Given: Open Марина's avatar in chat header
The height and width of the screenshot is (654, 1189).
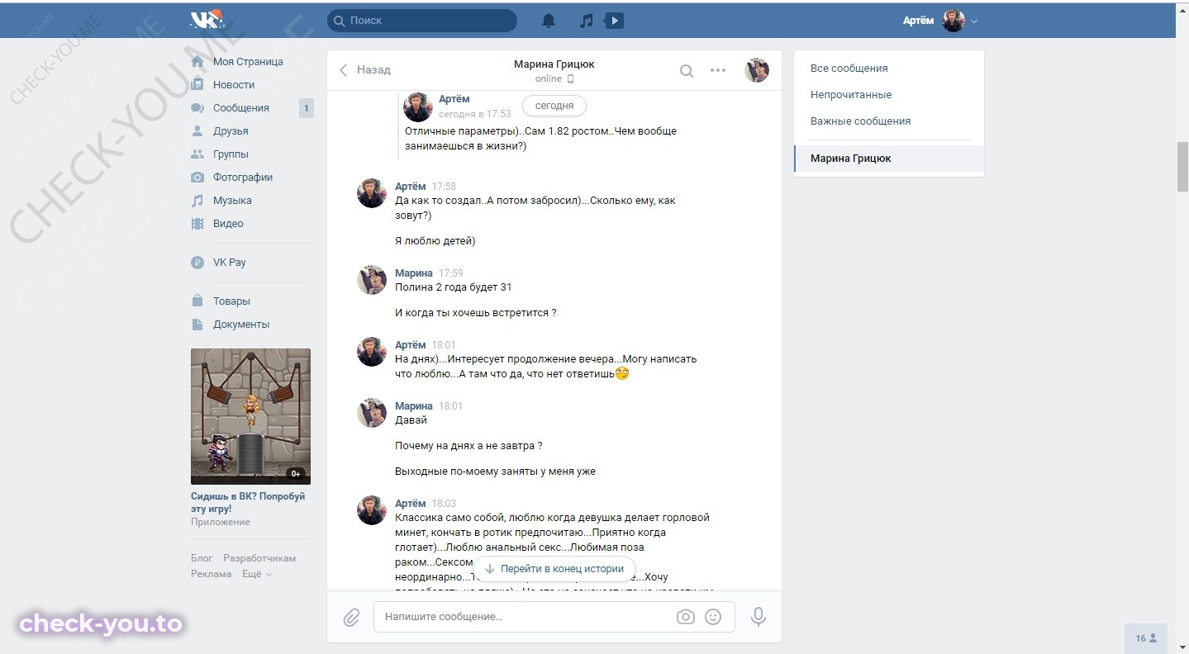Looking at the screenshot, I should coord(757,70).
